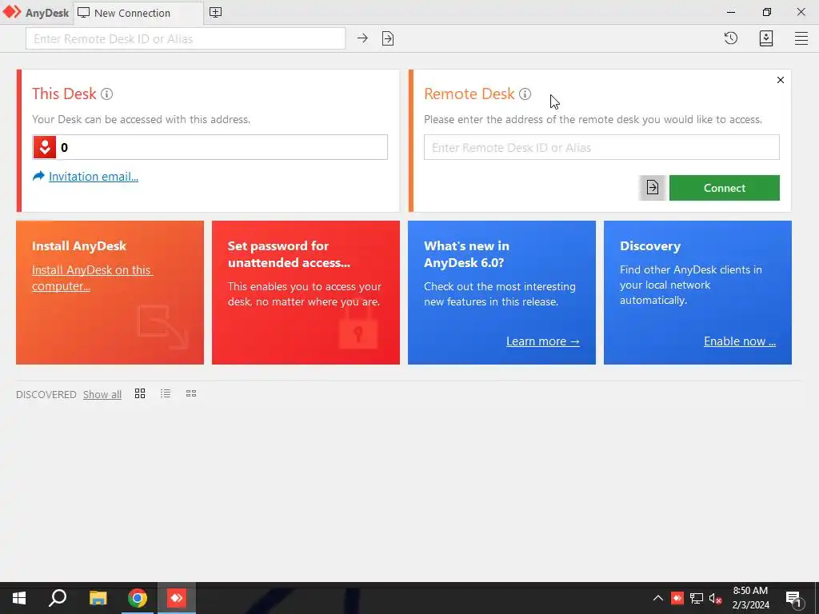
Task: Click the connect arrow next to address bar
Action: pyautogui.click(x=362, y=38)
